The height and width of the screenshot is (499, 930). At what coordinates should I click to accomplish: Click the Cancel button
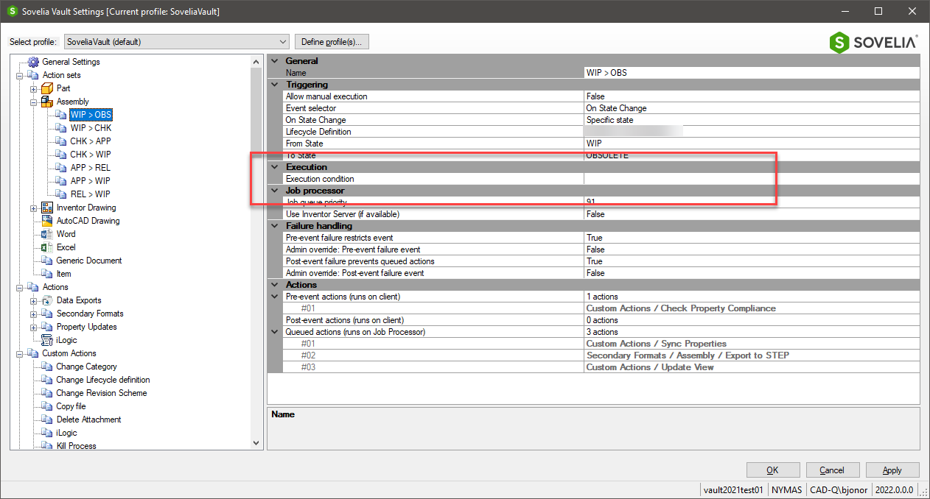coord(832,470)
